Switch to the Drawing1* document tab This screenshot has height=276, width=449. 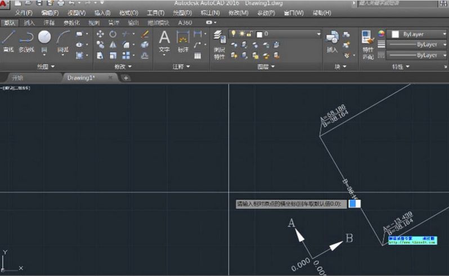pyautogui.click(x=81, y=78)
